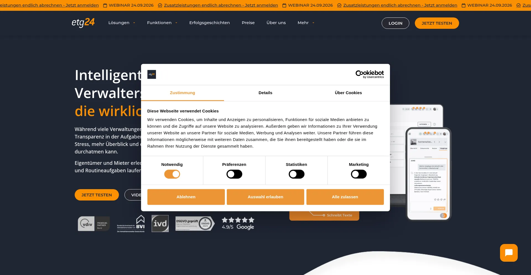531x275 pixels.
Task: Click the vdiv Premium Partner badge
Action: pyautogui.click(x=94, y=224)
